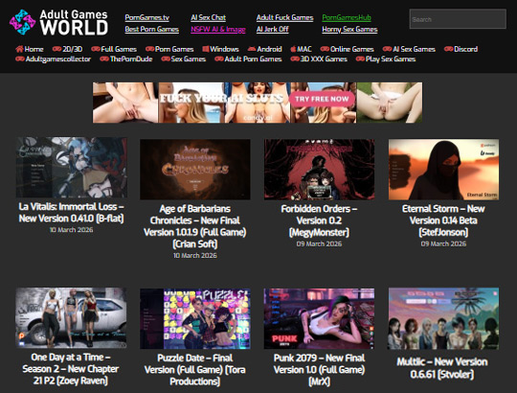Open the 3D XXX Games menu link
This screenshot has height=393, width=517.
[324, 59]
